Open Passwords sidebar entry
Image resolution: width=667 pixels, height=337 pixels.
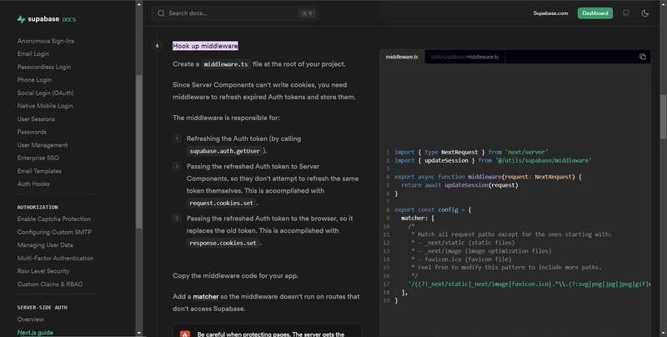pos(32,132)
